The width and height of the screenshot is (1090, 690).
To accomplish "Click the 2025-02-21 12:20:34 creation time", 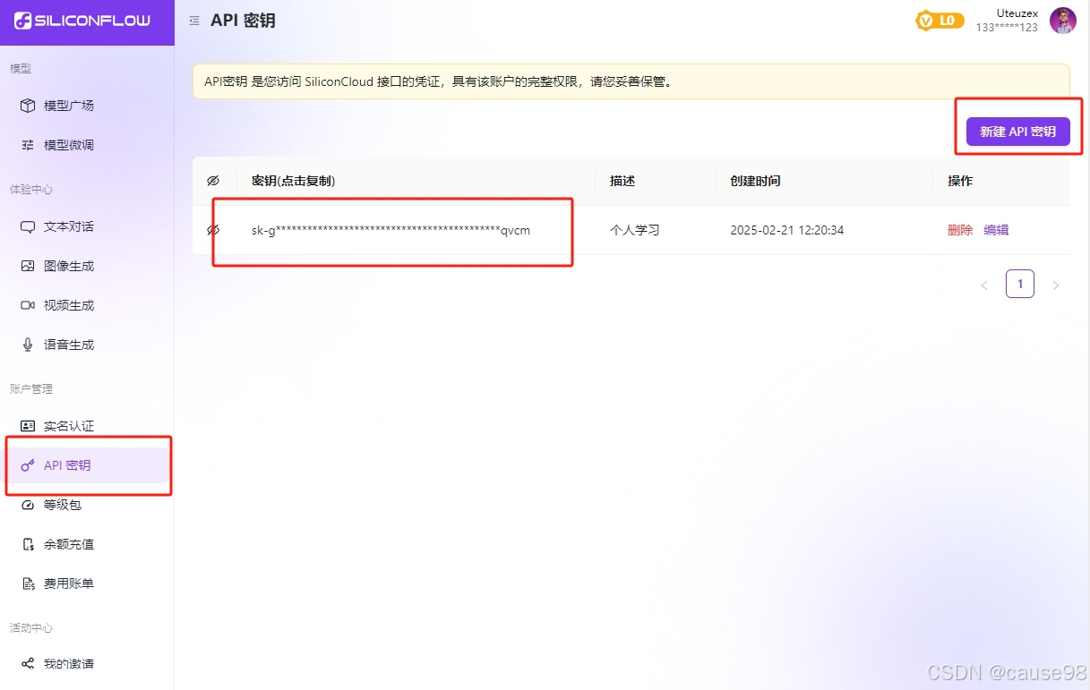I will pos(787,230).
